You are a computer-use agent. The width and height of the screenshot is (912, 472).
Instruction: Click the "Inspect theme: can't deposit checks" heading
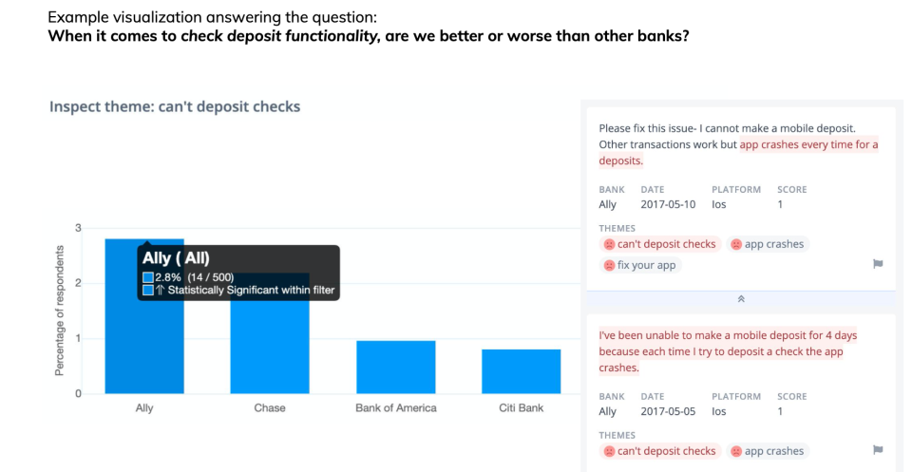click(175, 106)
